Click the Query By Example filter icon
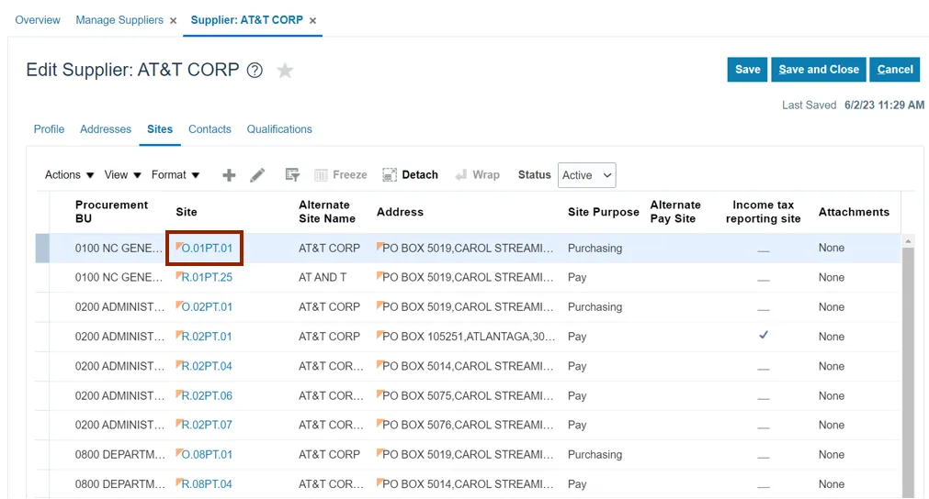Viewport: 929px width, 499px height. (292, 175)
